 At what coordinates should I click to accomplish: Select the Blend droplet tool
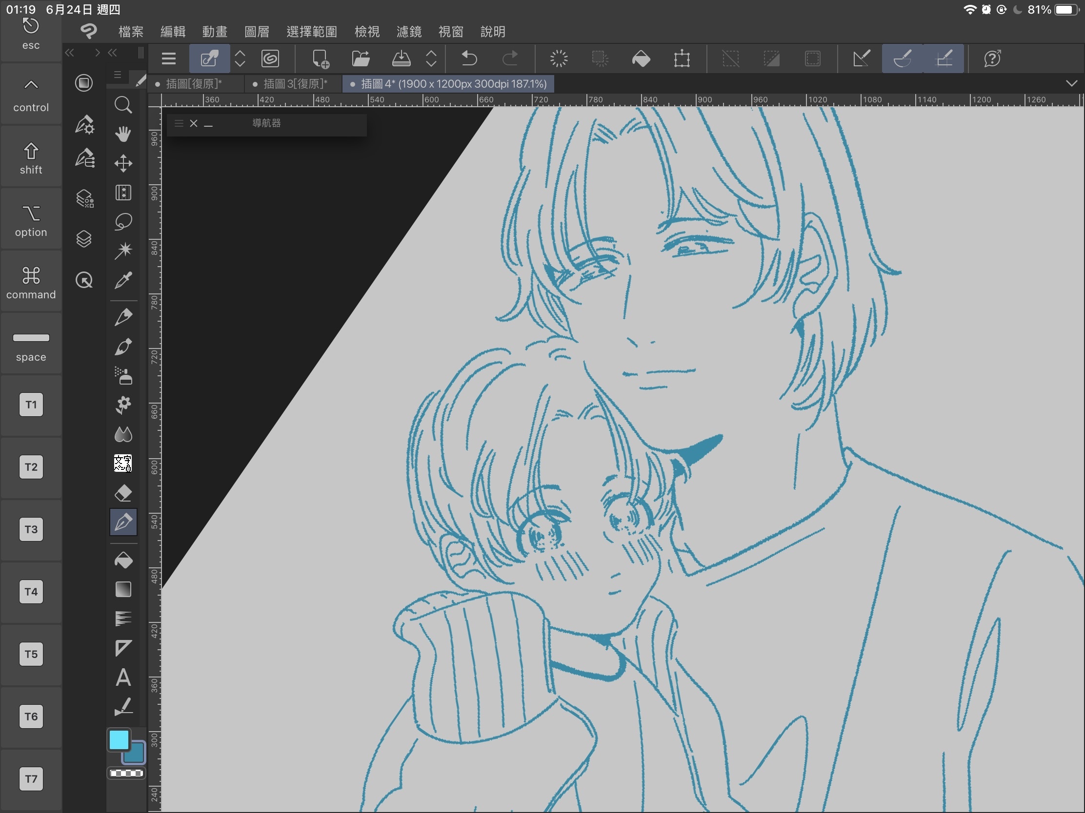[x=123, y=434]
